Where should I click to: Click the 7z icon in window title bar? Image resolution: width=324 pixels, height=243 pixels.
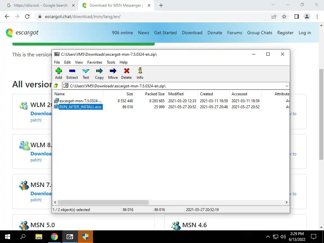click(57, 54)
